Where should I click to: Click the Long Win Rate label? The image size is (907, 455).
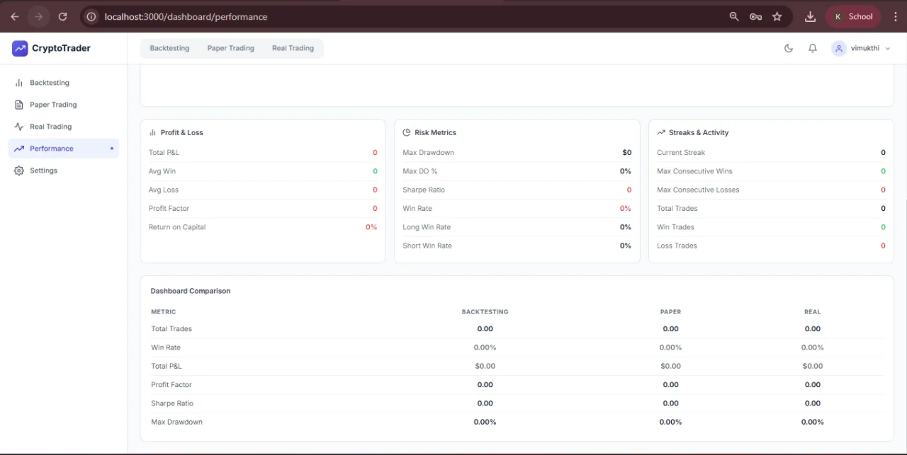click(x=427, y=227)
